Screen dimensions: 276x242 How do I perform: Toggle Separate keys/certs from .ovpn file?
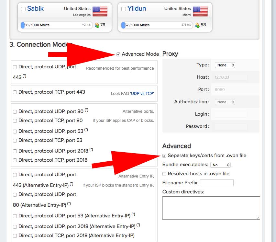[164, 156]
